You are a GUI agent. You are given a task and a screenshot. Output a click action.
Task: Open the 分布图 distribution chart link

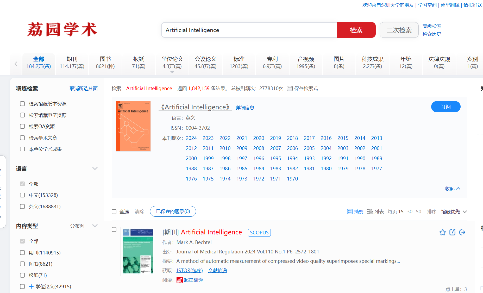pos(77,226)
